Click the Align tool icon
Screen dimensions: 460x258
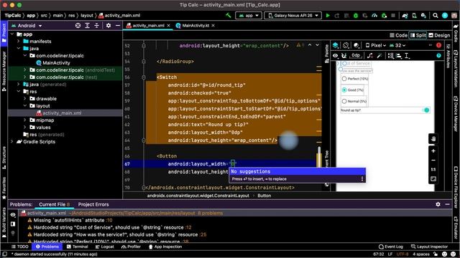399,56
